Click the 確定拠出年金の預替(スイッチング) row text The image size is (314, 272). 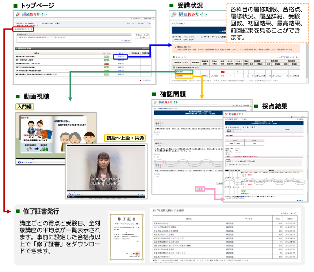tap(169, 238)
